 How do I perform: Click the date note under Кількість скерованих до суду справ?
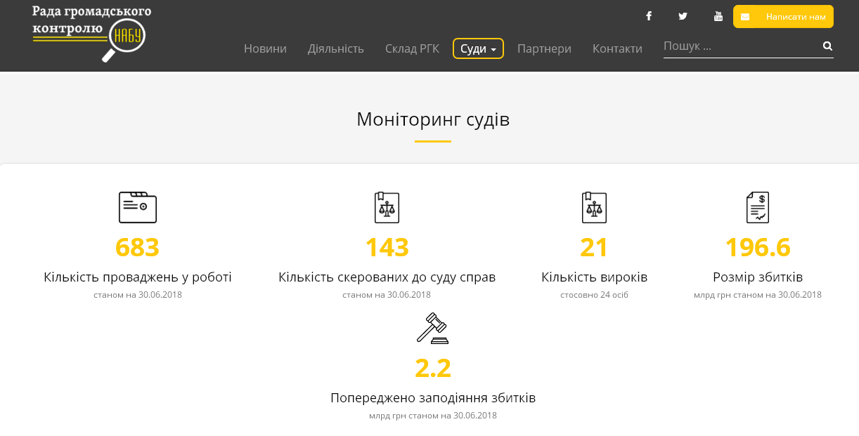pos(387,295)
